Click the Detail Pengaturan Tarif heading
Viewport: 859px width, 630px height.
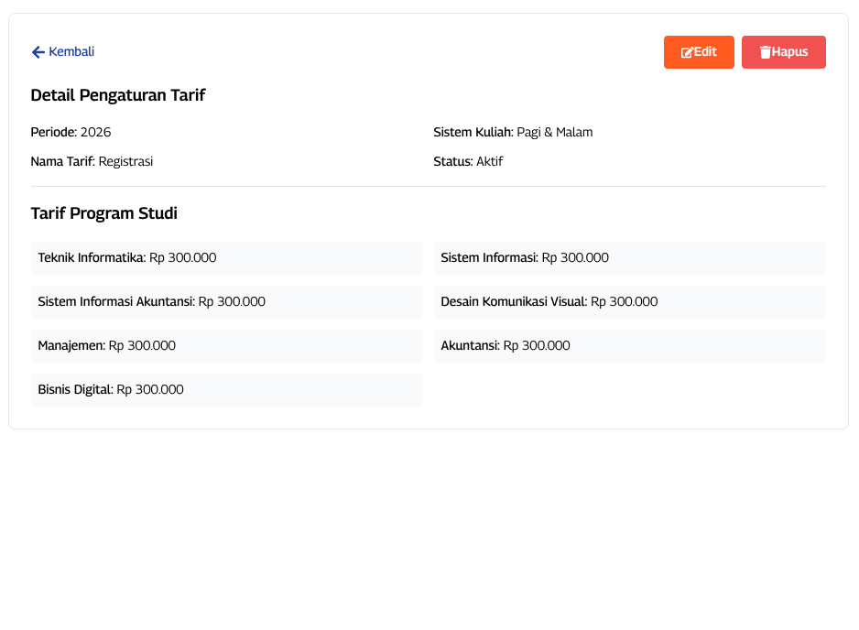pyautogui.click(x=118, y=95)
